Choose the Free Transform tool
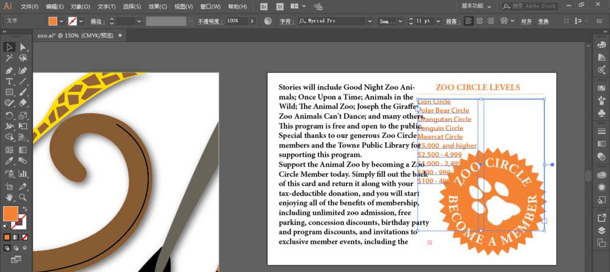The height and width of the screenshot is (272, 610). coord(23,126)
